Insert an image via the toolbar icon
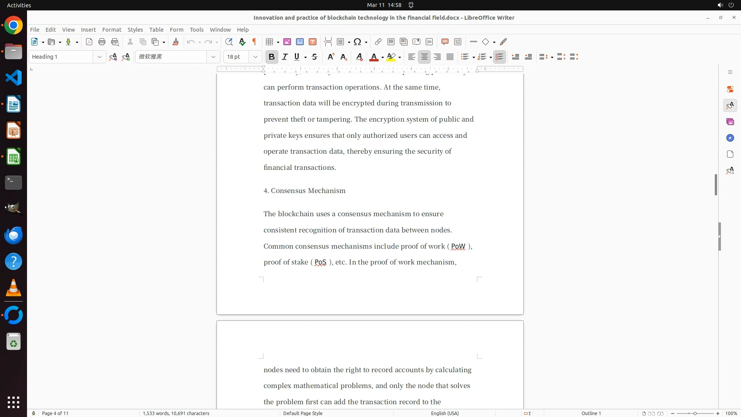The image size is (741, 417). [x=287, y=42]
